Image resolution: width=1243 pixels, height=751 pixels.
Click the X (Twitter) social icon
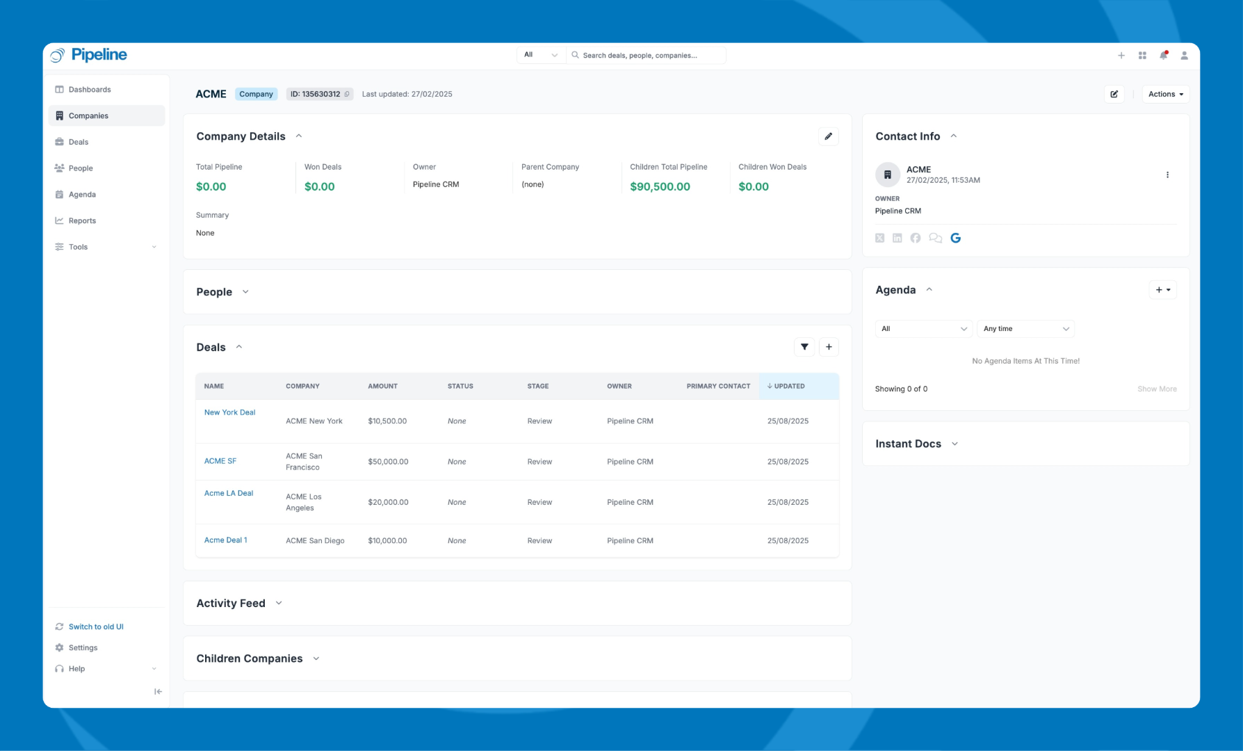[x=880, y=238]
